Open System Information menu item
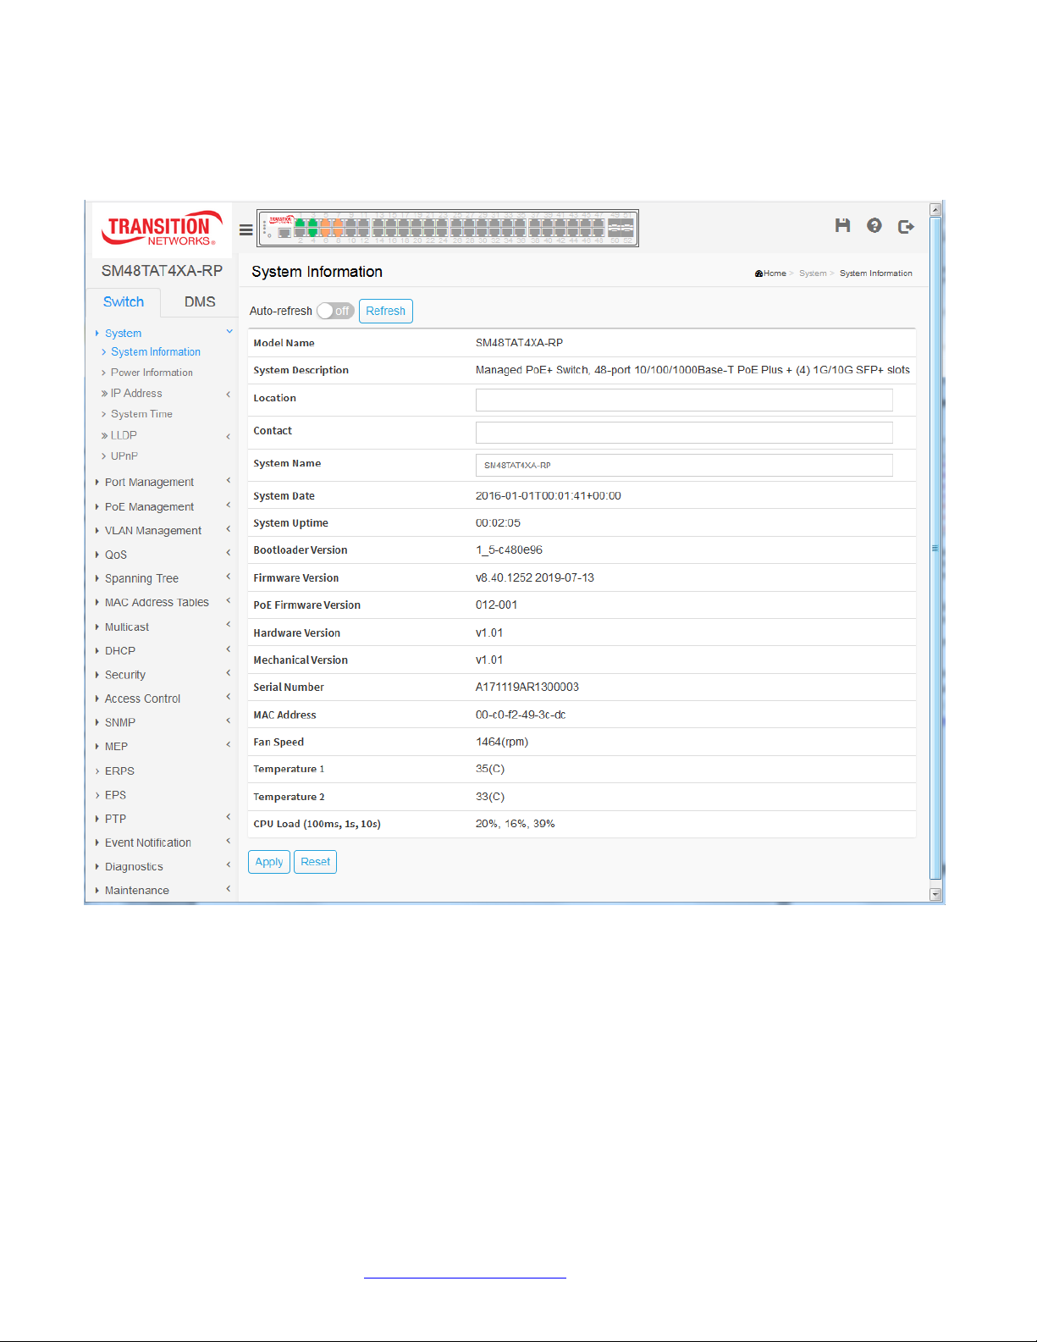The width and height of the screenshot is (1037, 1342). pyautogui.click(x=156, y=352)
